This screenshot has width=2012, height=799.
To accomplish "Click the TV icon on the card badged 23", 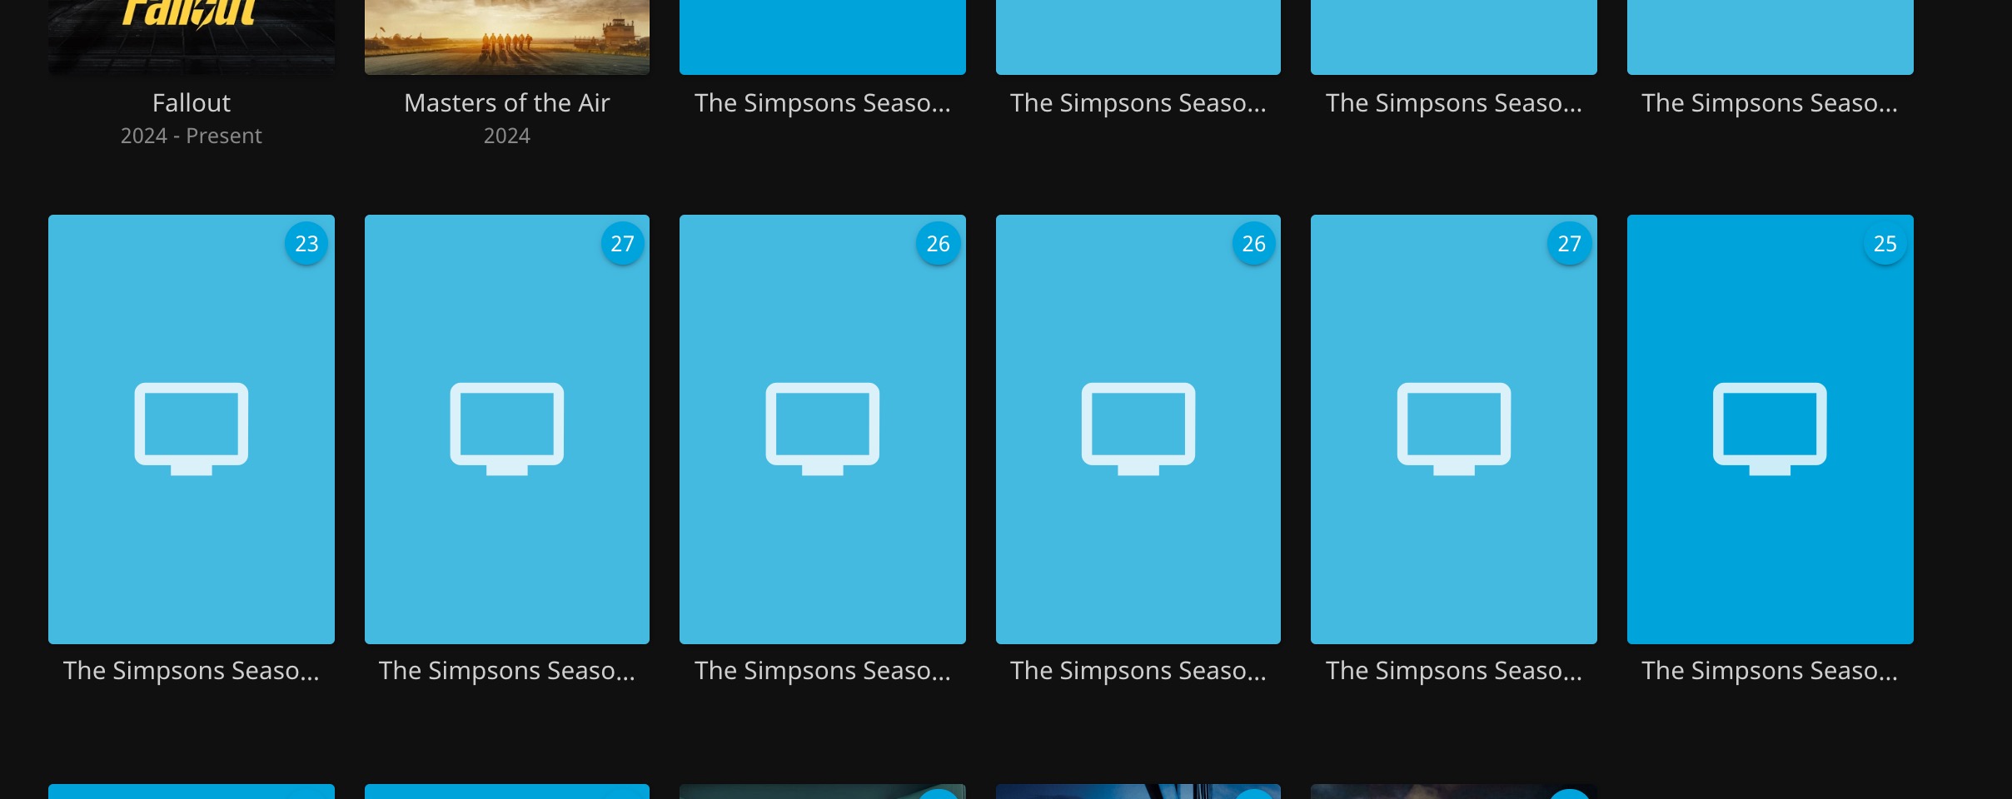I will tap(191, 428).
